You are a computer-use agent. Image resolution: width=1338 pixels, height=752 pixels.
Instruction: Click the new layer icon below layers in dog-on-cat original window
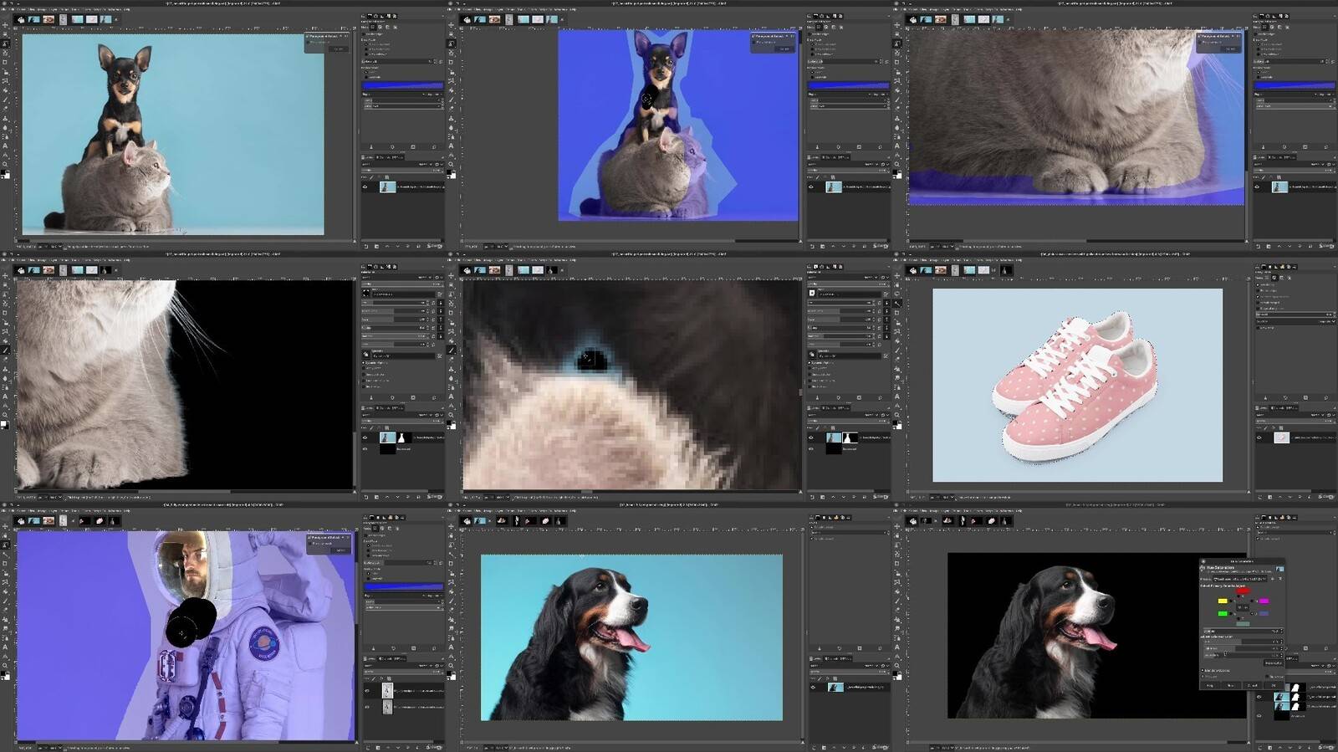pos(365,246)
